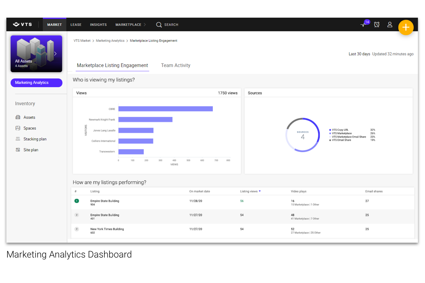Click the Last 30 days date range
This screenshot has height=283, width=425.
(359, 54)
